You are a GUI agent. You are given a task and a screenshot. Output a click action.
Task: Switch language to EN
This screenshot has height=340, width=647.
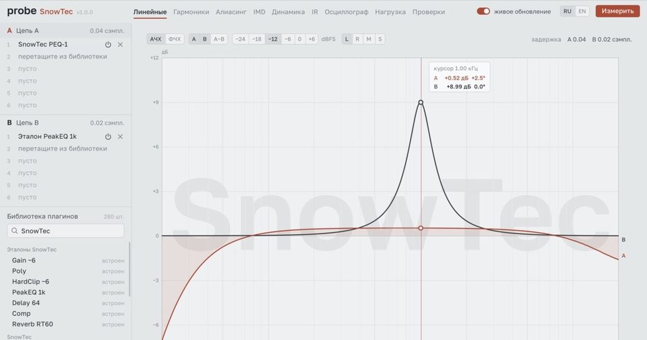[x=582, y=11]
